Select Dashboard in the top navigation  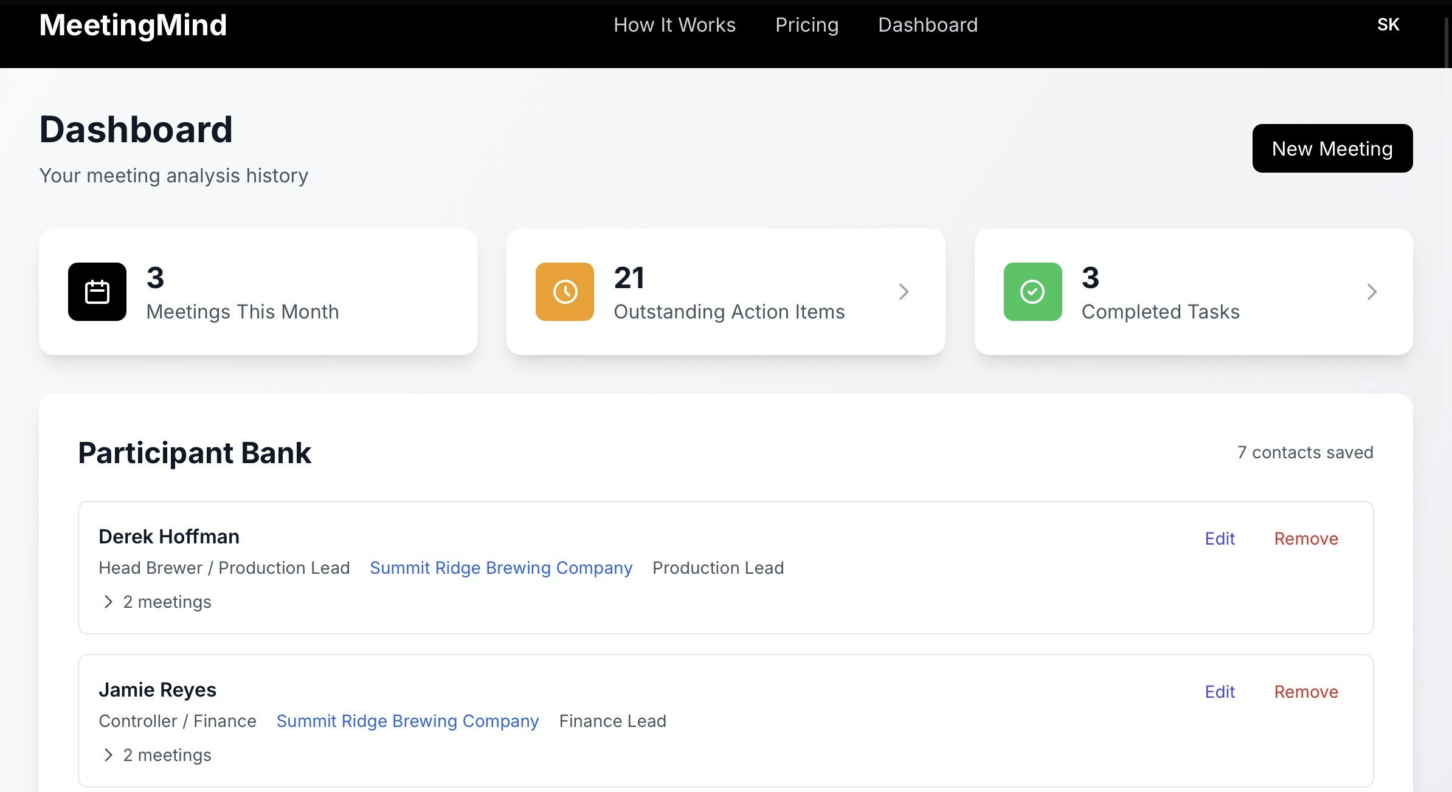pyautogui.click(x=927, y=25)
